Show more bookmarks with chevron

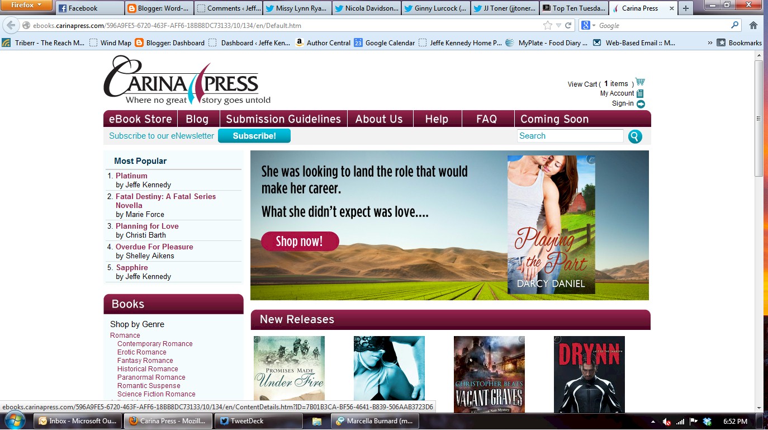[710, 42]
